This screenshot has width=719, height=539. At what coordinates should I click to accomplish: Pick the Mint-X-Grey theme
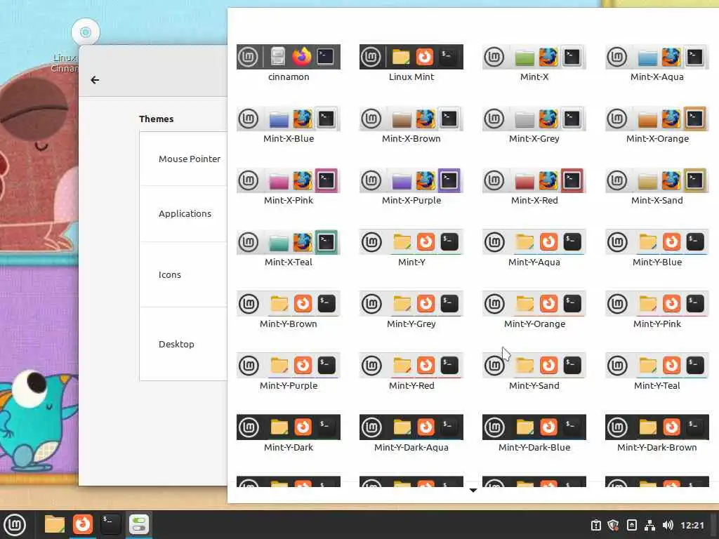534,125
